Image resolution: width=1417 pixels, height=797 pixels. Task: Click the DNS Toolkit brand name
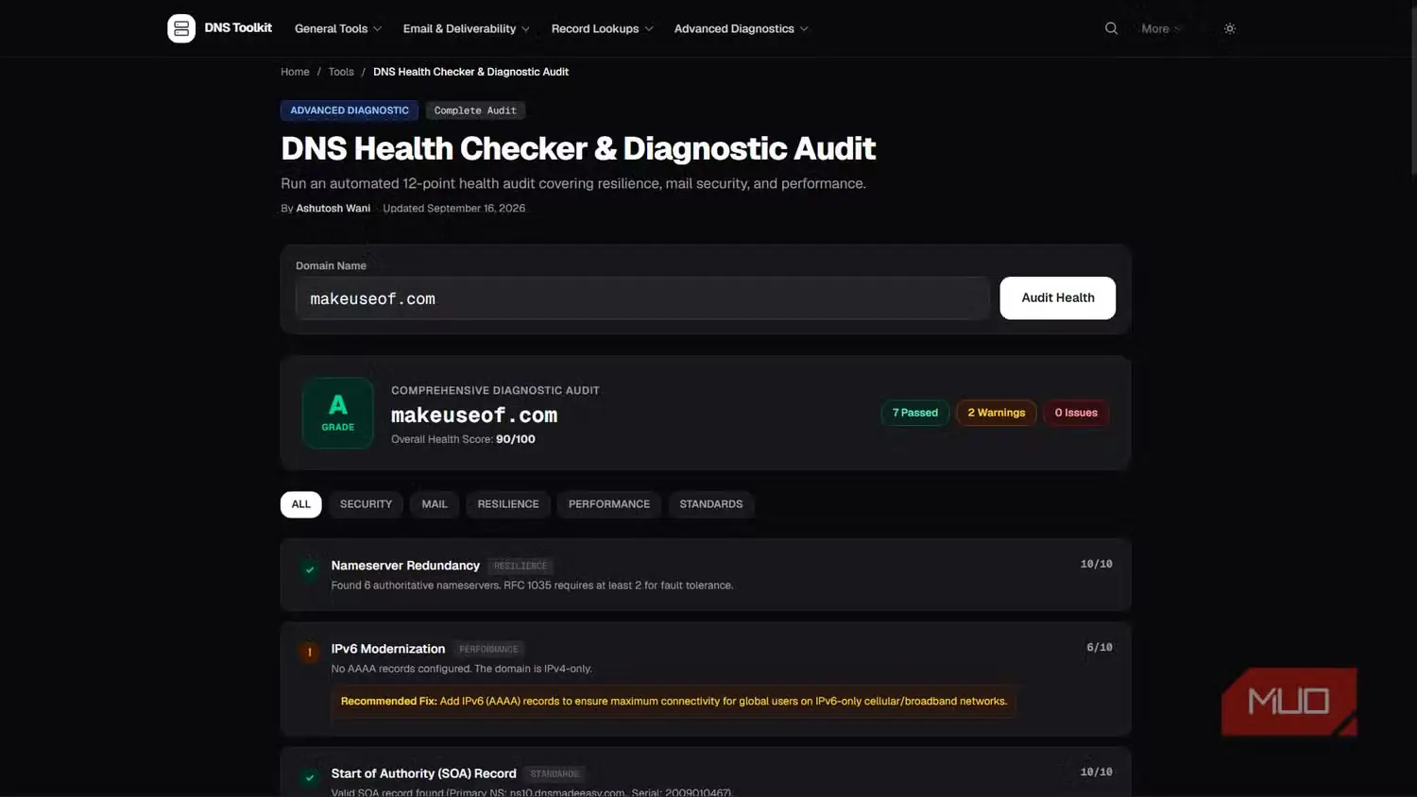coord(238,28)
